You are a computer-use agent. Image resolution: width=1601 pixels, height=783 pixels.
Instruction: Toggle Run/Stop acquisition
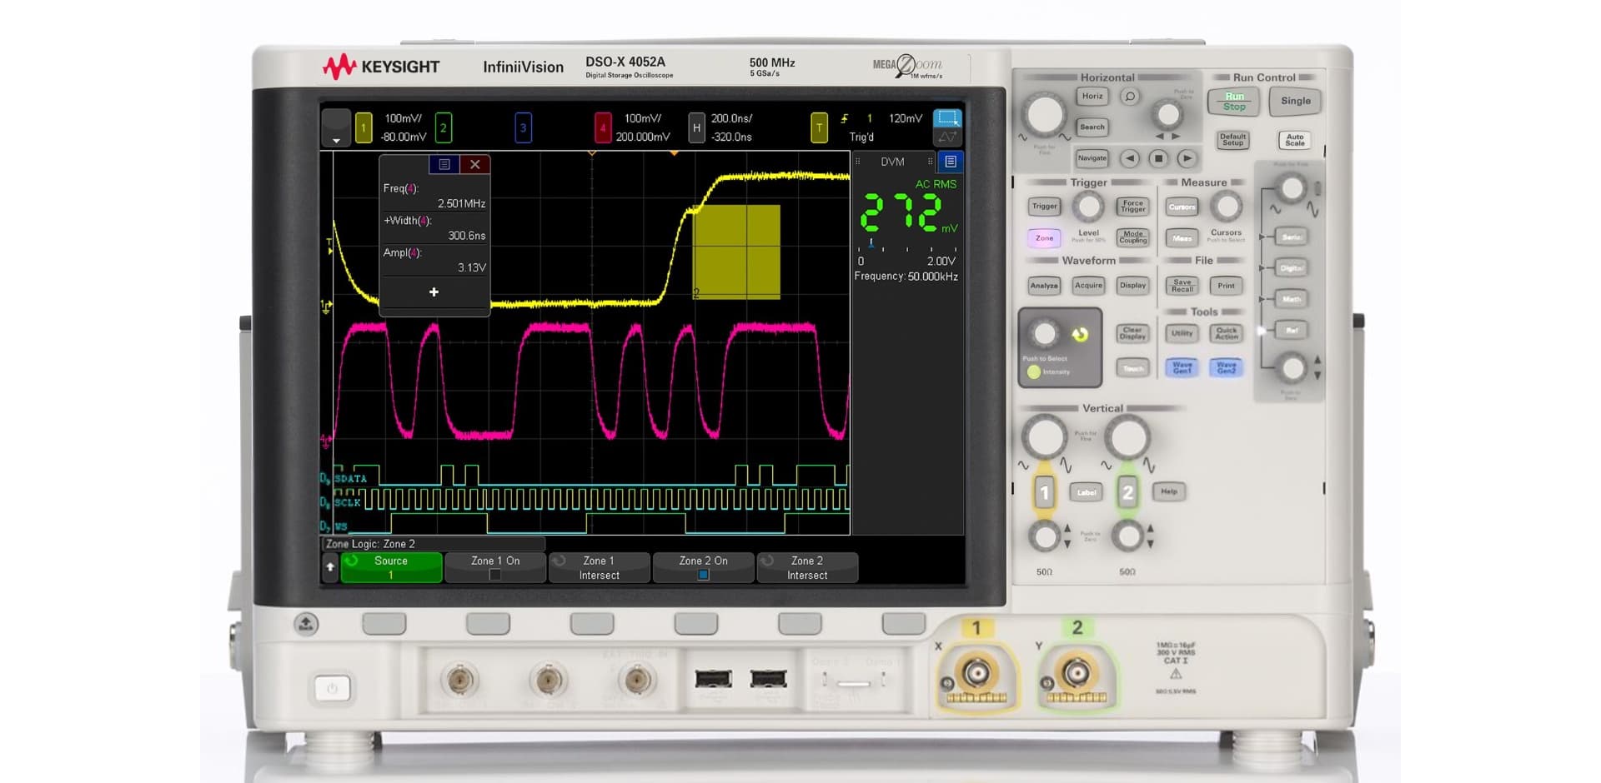[x=1233, y=101]
